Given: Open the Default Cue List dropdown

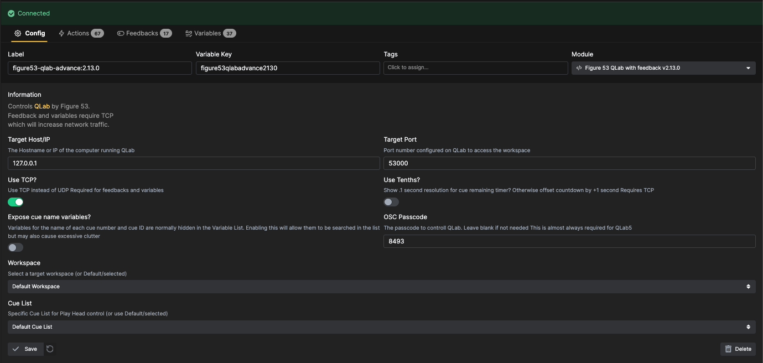Looking at the screenshot, I should [381, 326].
